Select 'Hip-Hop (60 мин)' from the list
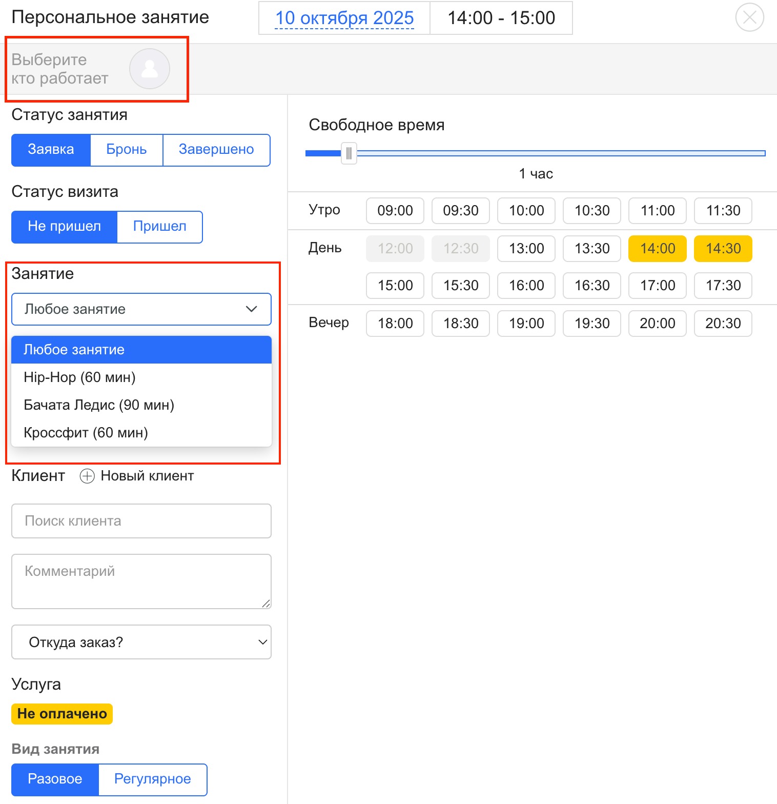Image resolution: width=777 pixels, height=804 pixels. tap(79, 377)
